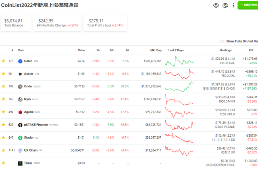Click Axelar price $1.93

click(x=81, y=74)
